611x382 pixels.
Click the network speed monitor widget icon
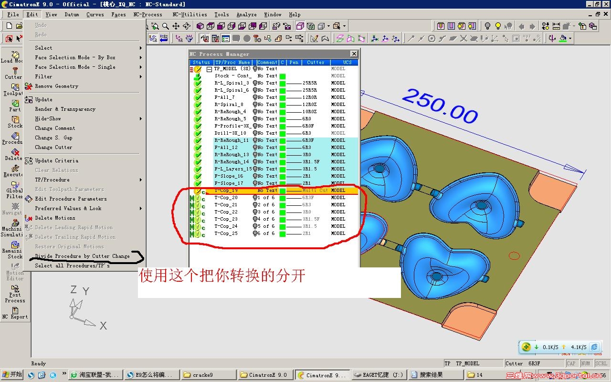[526, 347]
